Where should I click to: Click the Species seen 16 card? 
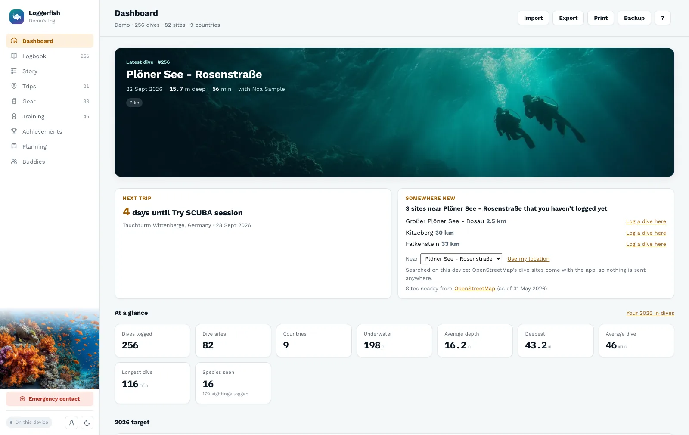(x=233, y=383)
